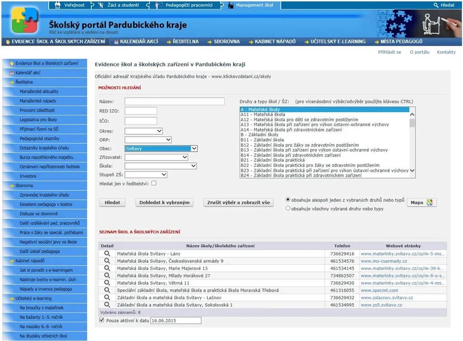Open detail magnifier for Marie Majerové 13 row

[107, 268]
